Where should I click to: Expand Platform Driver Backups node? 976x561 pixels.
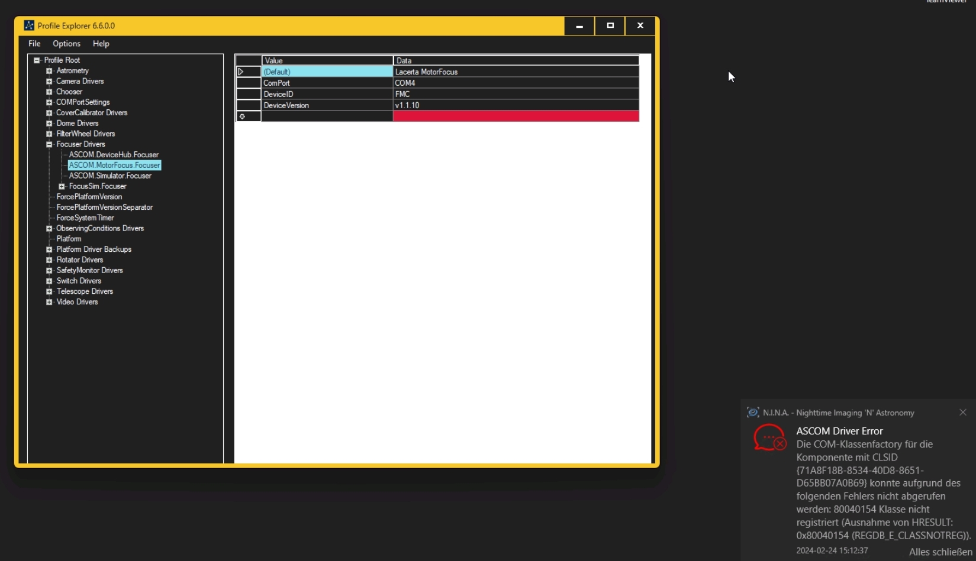tap(49, 249)
